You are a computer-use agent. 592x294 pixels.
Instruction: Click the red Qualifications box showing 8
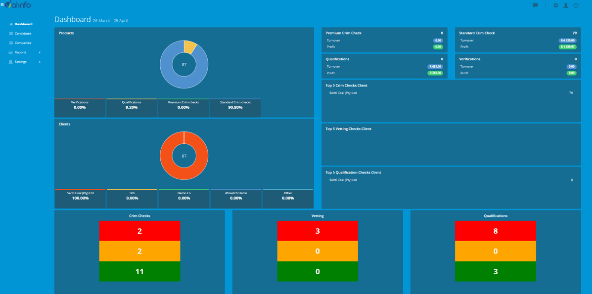pos(495,231)
